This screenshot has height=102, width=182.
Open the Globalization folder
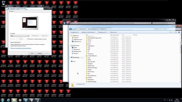[x=91, y=46]
